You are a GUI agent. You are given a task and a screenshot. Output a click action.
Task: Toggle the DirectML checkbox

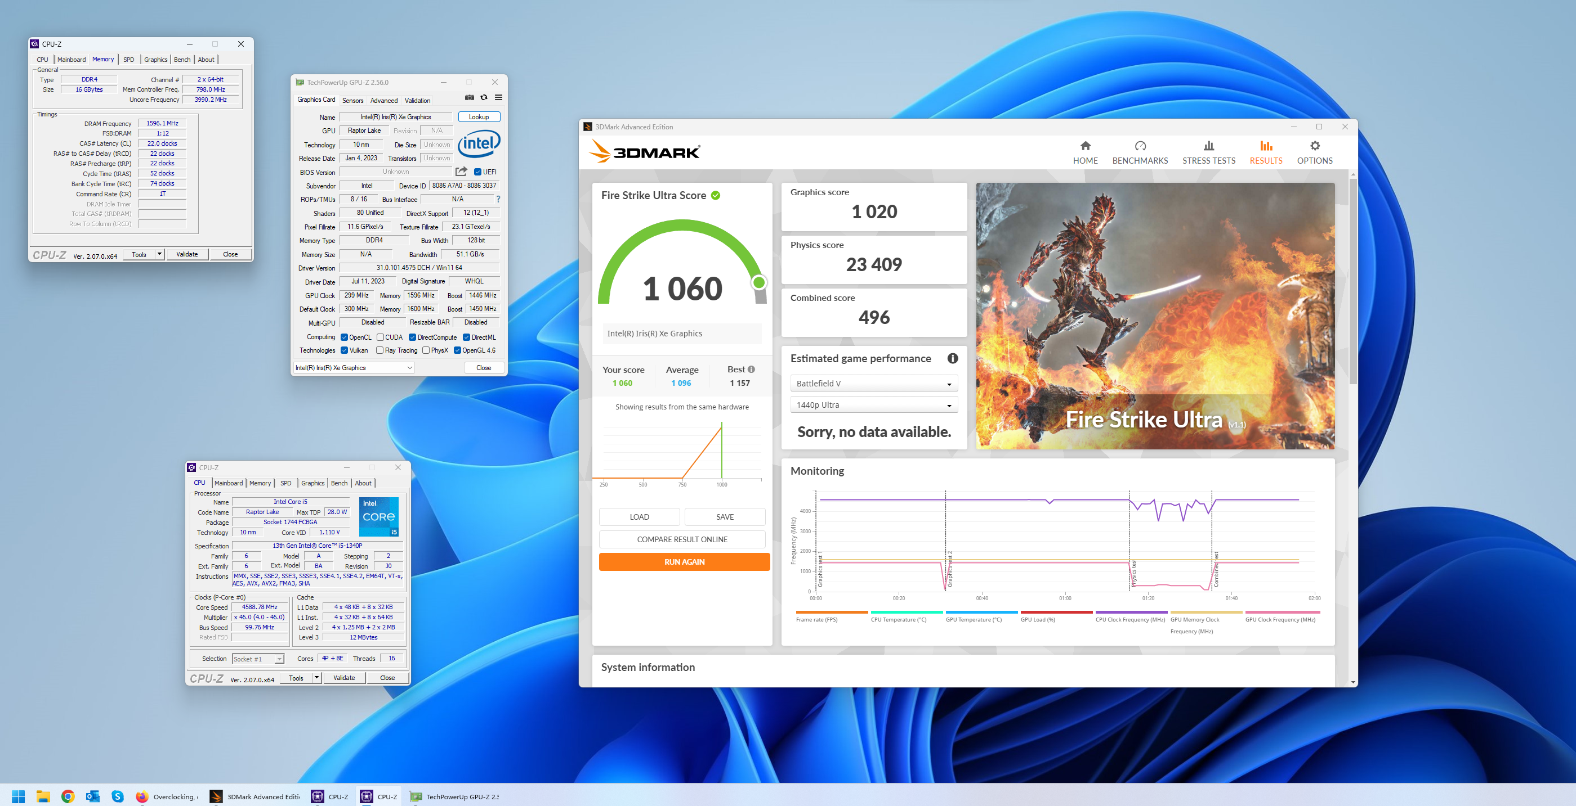coord(466,337)
